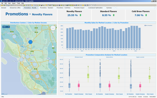Click the green Reload data arrow icon
The width and height of the screenshot is (157, 98).
[24, 5]
